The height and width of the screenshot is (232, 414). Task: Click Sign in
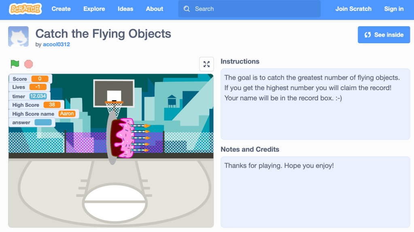394,9
